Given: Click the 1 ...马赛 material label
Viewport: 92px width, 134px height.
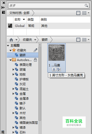Looking at the screenshot, I should [54, 65].
